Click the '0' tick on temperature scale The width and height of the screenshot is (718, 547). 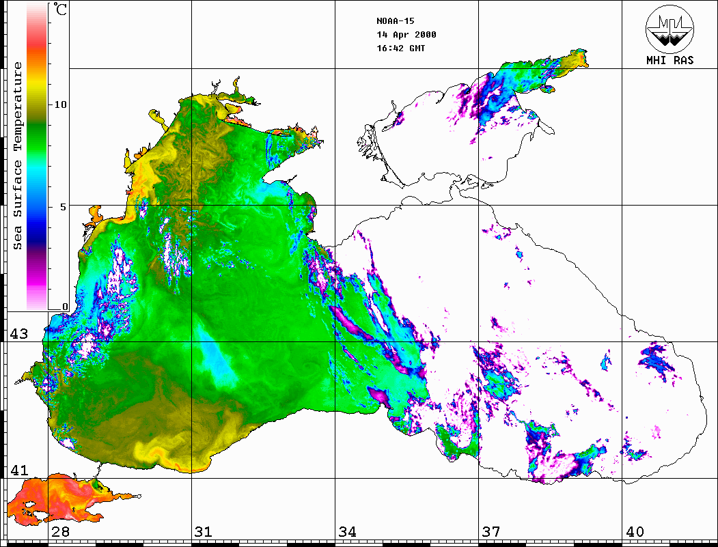coord(65,307)
